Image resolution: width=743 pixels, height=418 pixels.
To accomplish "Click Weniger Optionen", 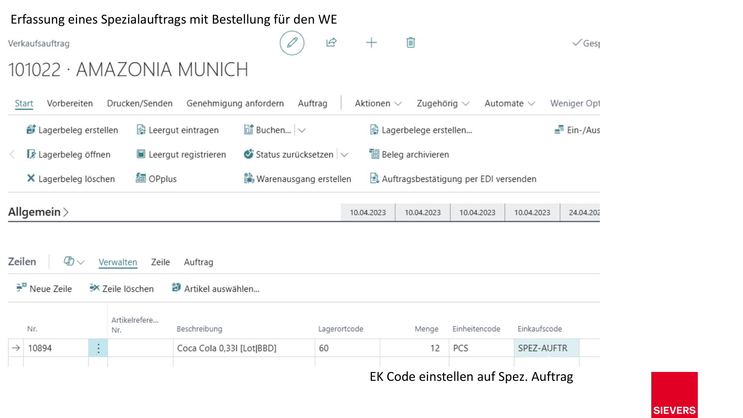I will [575, 103].
